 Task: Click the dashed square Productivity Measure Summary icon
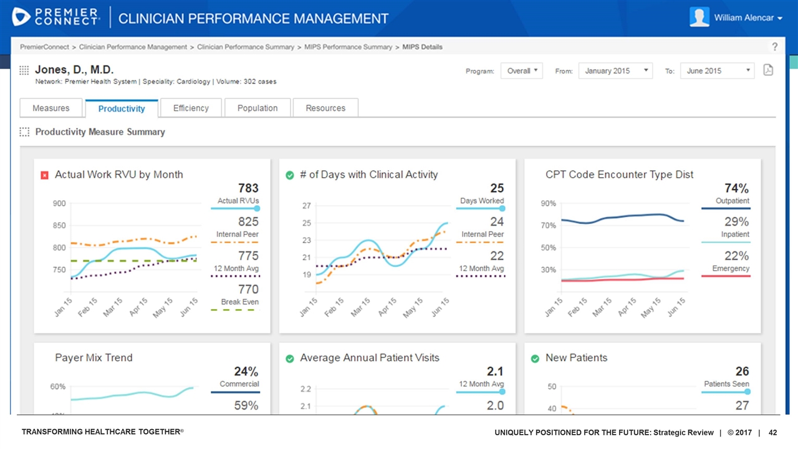tap(24, 132)
